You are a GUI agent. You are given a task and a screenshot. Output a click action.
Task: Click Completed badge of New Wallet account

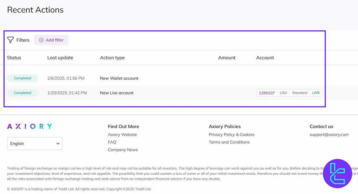coord(23,78)
